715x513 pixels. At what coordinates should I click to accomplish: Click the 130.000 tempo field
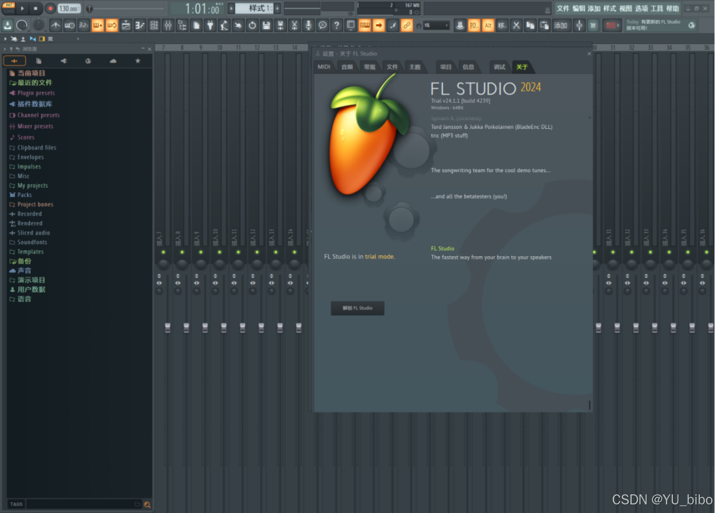point(69,9)
